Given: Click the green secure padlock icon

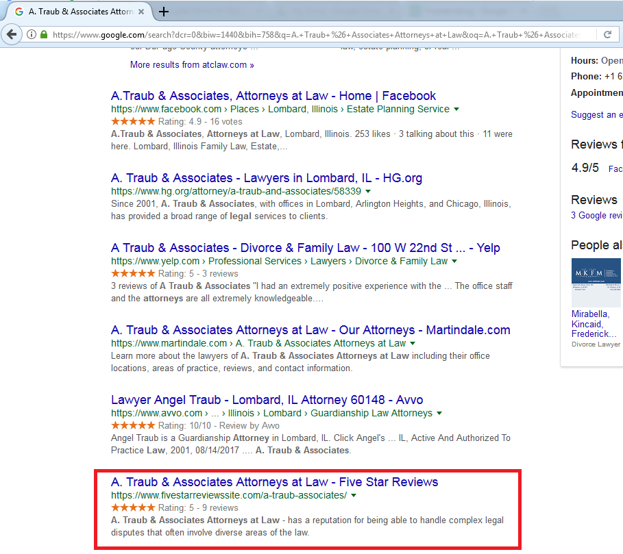Looking at the screenshot, I should tap(44, 34).
